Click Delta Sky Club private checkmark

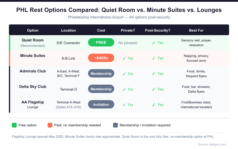pos(124,89)
